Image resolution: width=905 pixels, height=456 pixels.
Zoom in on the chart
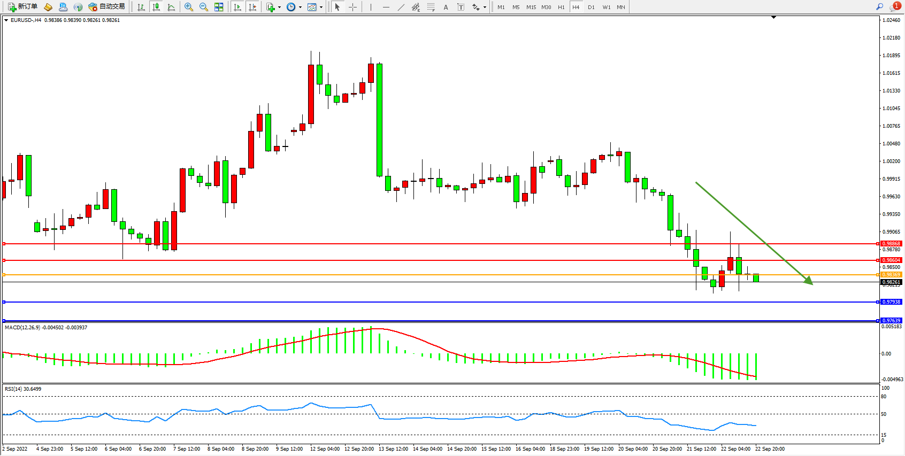[188, 7]
